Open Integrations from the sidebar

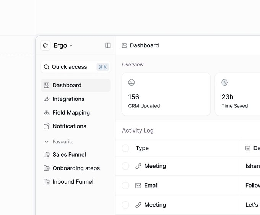[x=76, y=99]
